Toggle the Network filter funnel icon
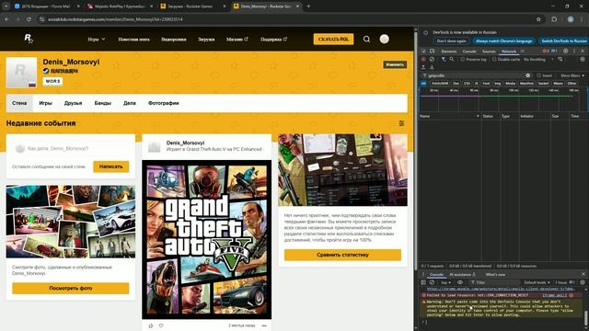The height and width of the screenshot is (331, 589). click(444, 59)
